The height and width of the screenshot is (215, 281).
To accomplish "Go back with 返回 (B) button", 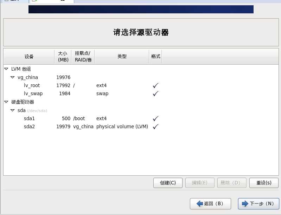I will click(210, 203).
